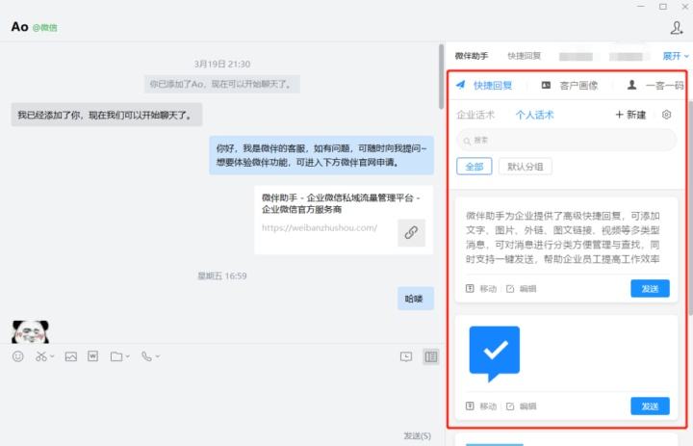Toggle the sidebar panel icon
The height and width of the screenshot is (446, 693).
[x=431, y=356]
